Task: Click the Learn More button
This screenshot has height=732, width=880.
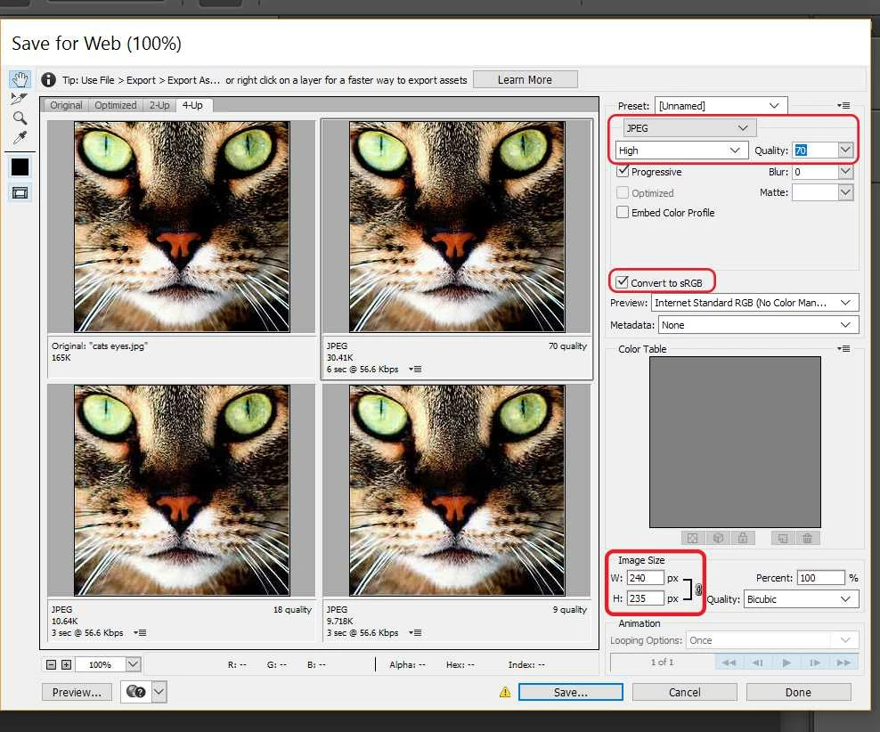Action: click(526, 79)
